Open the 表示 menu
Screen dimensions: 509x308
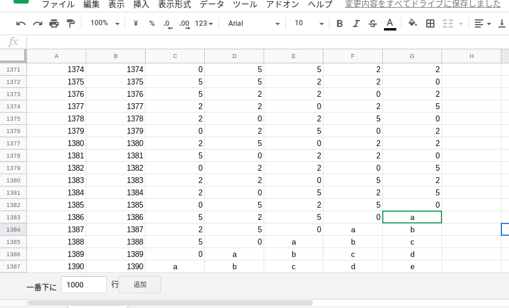117,4
